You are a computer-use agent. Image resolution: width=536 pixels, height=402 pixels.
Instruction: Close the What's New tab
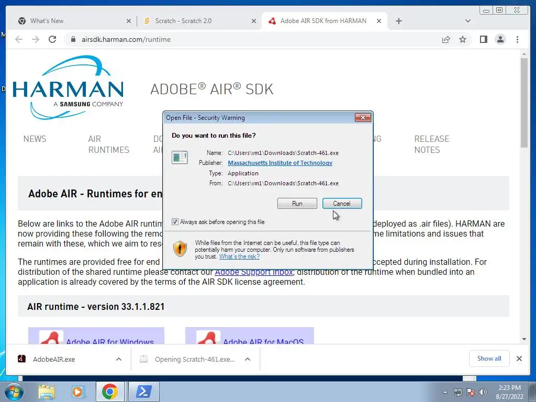tap(129, 21)
